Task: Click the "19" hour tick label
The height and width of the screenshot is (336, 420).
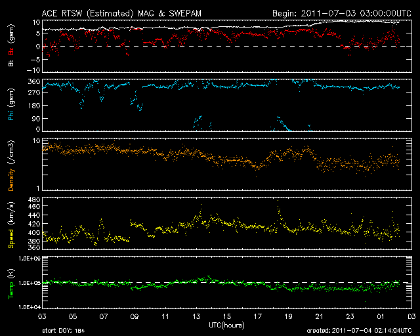Action: pyautogui.click(x=289, y=316)
